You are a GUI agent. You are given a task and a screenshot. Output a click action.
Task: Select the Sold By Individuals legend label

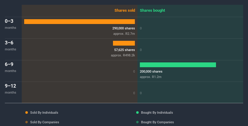pyautogui.click(x=44, y=112)
